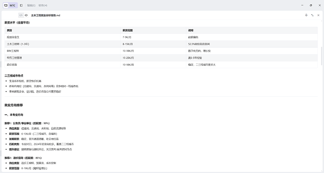This screenshot has width=324, height=173.
Task: Click the .md file name title
Action: click(x=46, y=16)
